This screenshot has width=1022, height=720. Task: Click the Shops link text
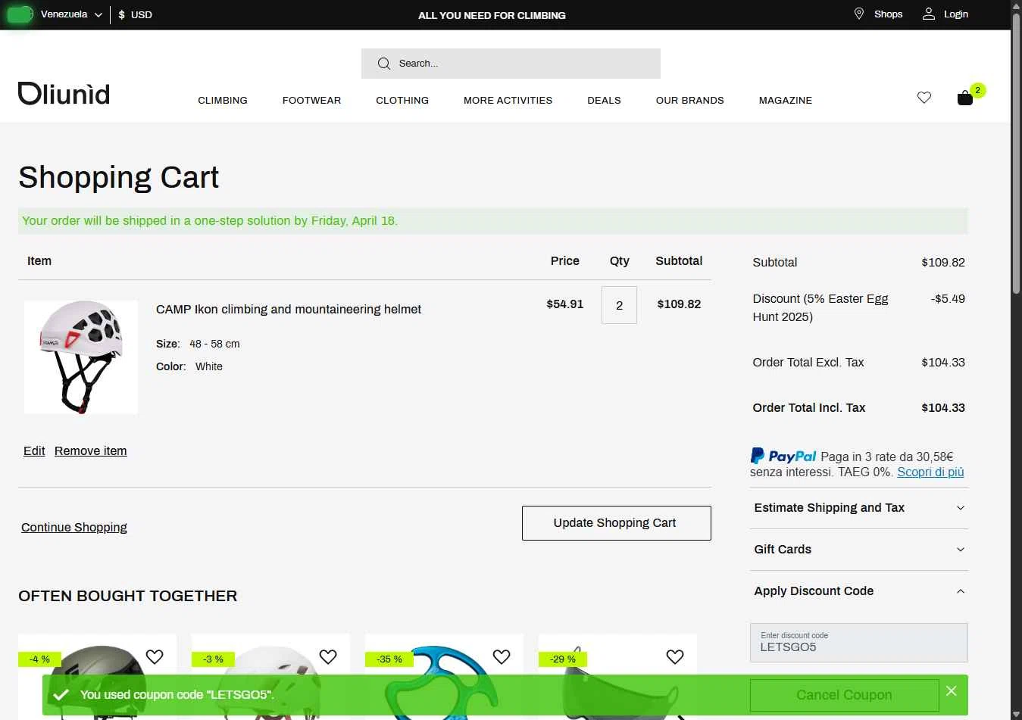[889, 14]
